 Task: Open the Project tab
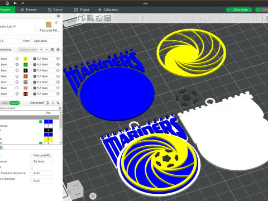[x=82, y=9]
